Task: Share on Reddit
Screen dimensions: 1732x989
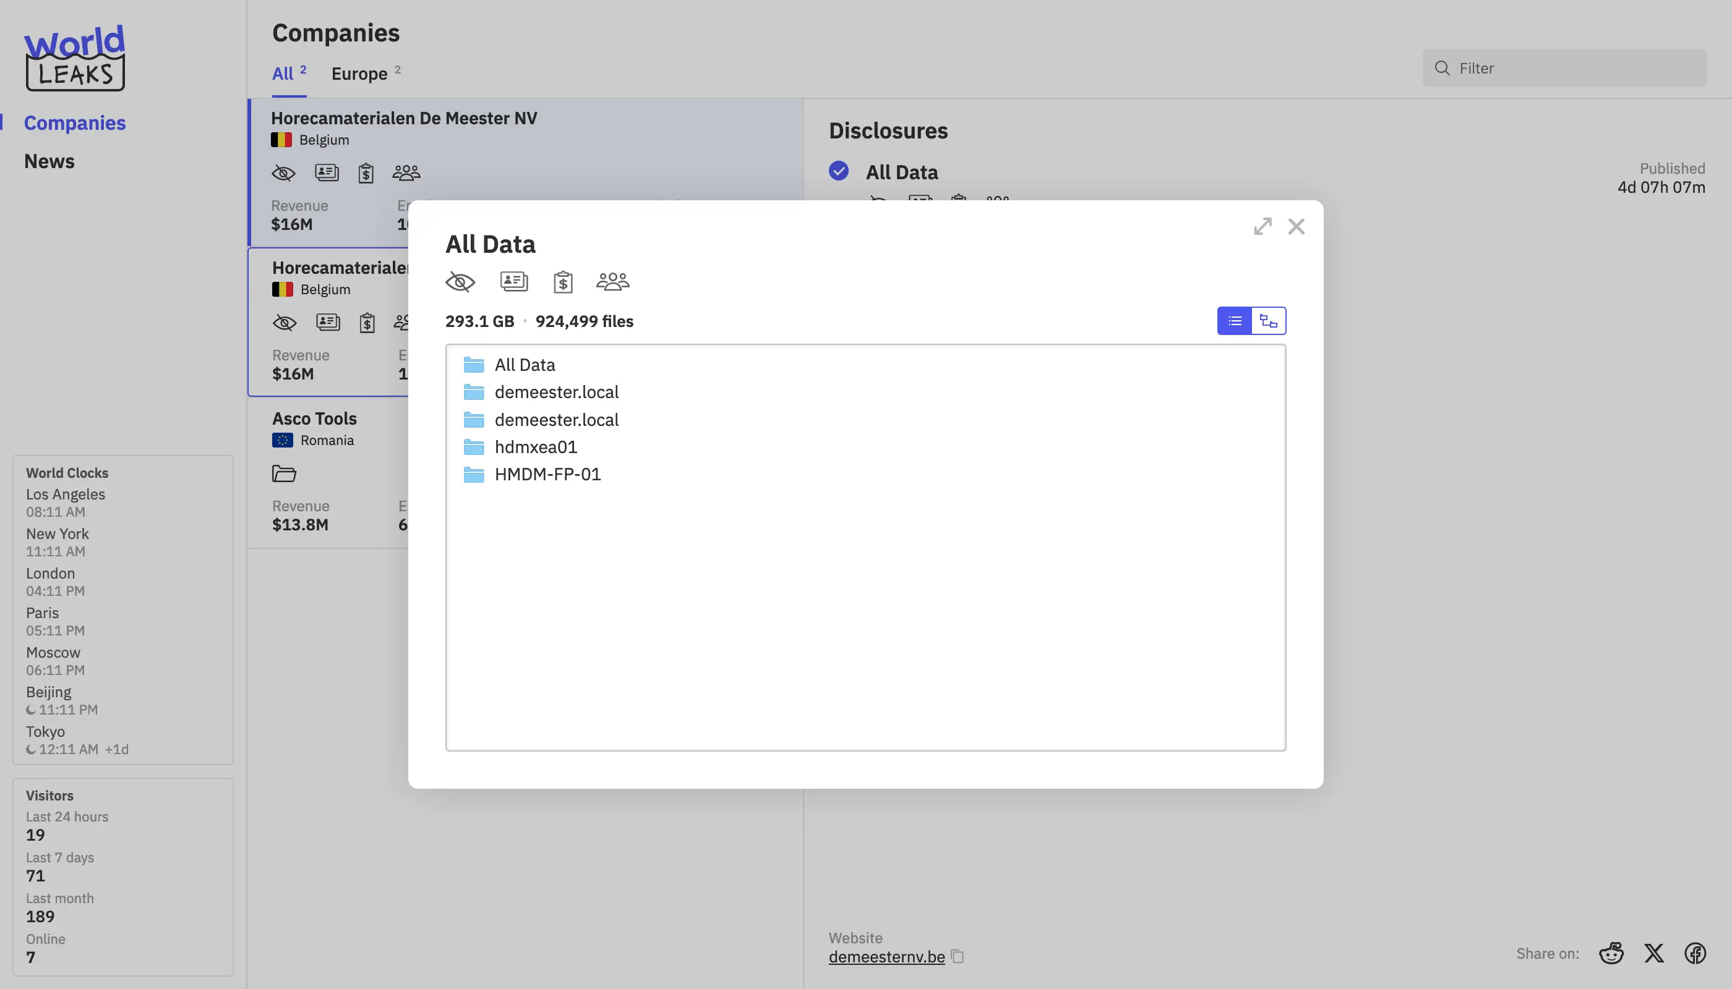Action: (1611, 953)
